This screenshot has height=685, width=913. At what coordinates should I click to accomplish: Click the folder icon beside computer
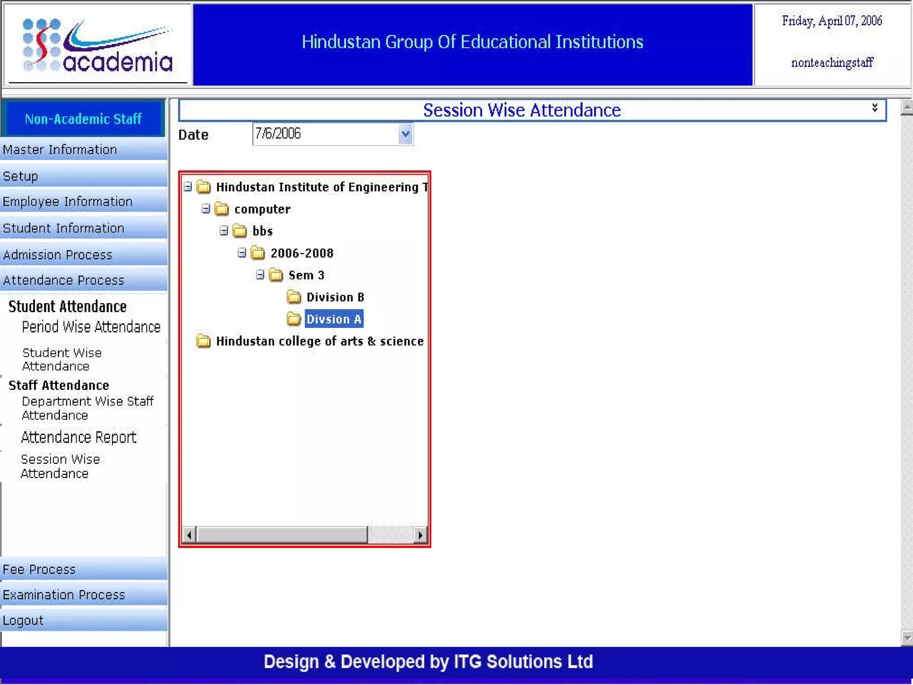222,209
